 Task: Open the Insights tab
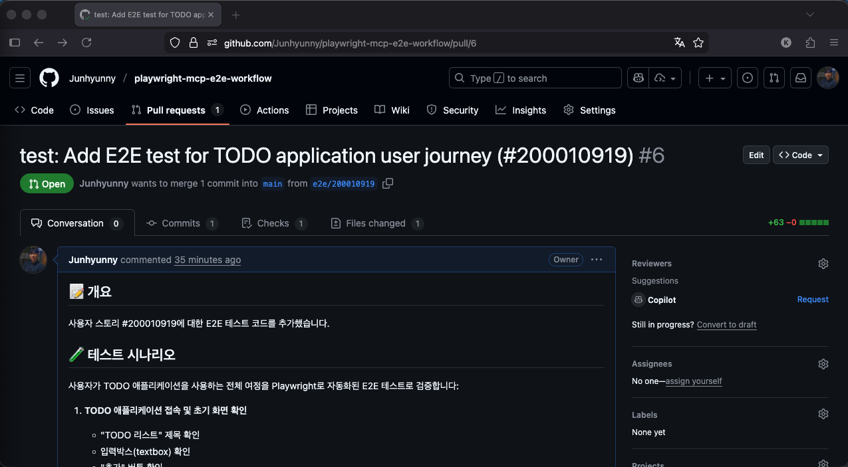click(521, 110)
